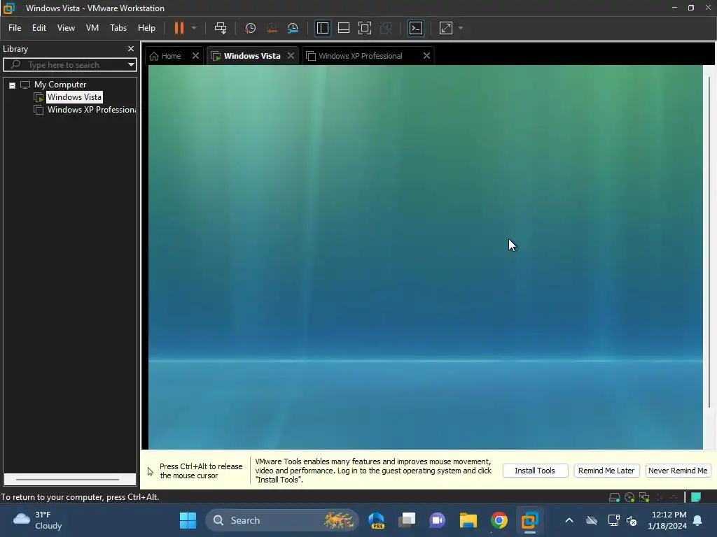Open the Edit menu

[39, 28]
